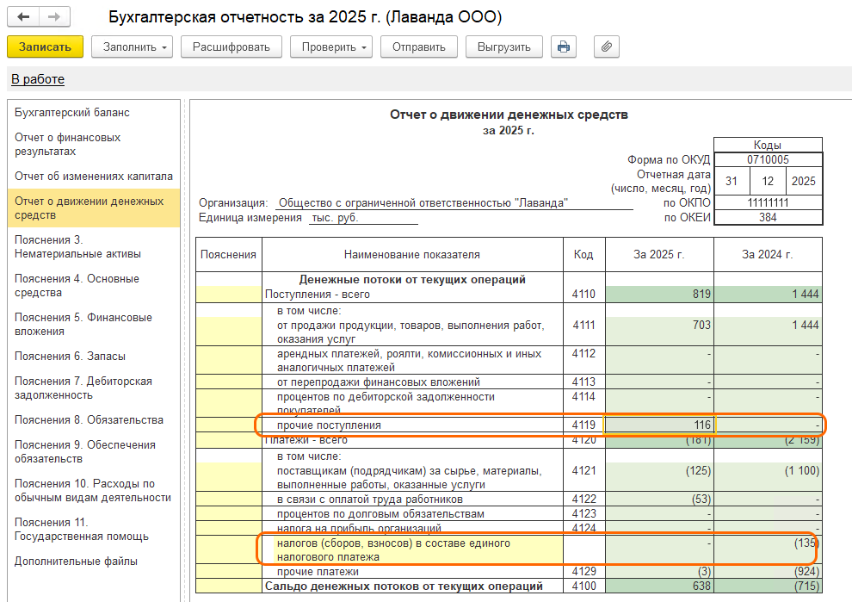Open the Проверить dropdown menu

[330, 47]
